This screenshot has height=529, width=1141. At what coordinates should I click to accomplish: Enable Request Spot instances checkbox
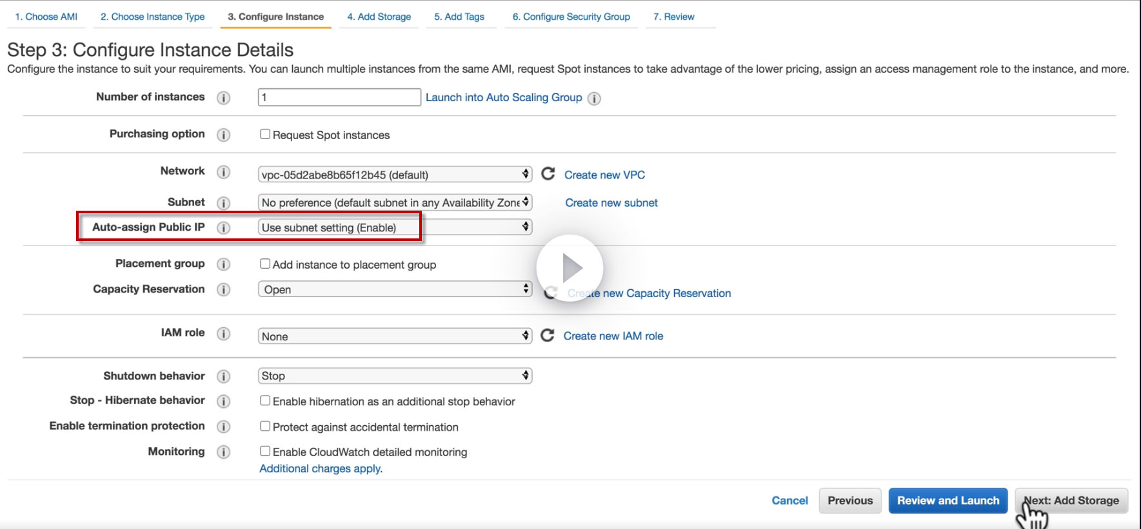(x=265, y=134)
